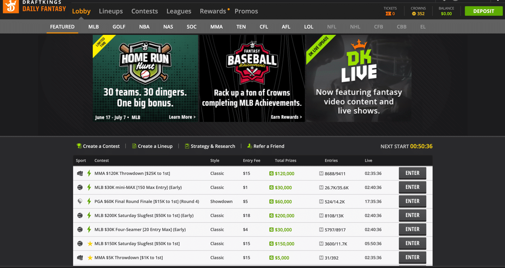Click the DraftKings crown logo

[x=11, y=6]
